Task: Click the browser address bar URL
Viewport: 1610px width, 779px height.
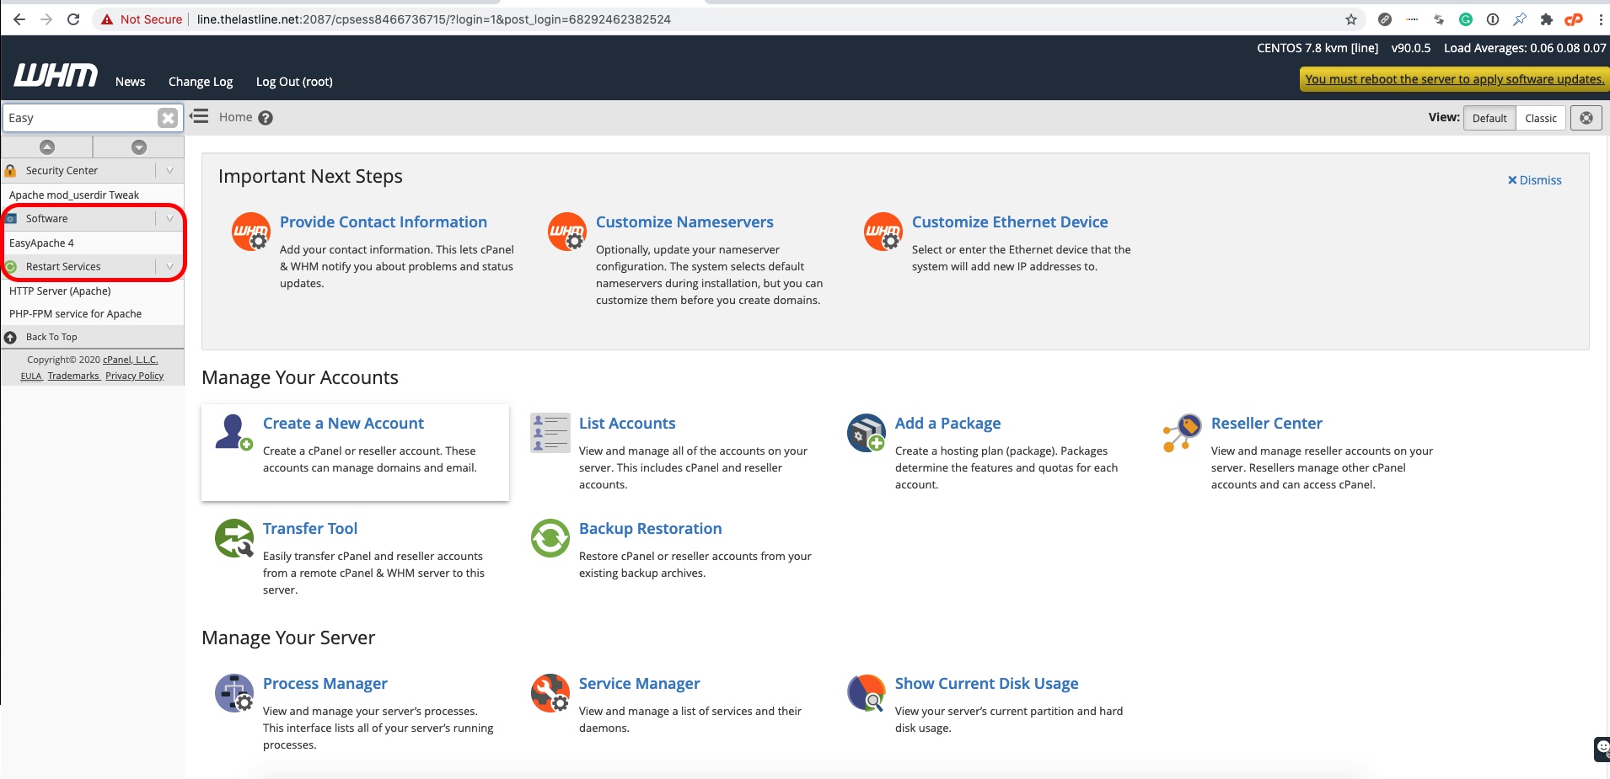Action: click(x=433, y=19)
